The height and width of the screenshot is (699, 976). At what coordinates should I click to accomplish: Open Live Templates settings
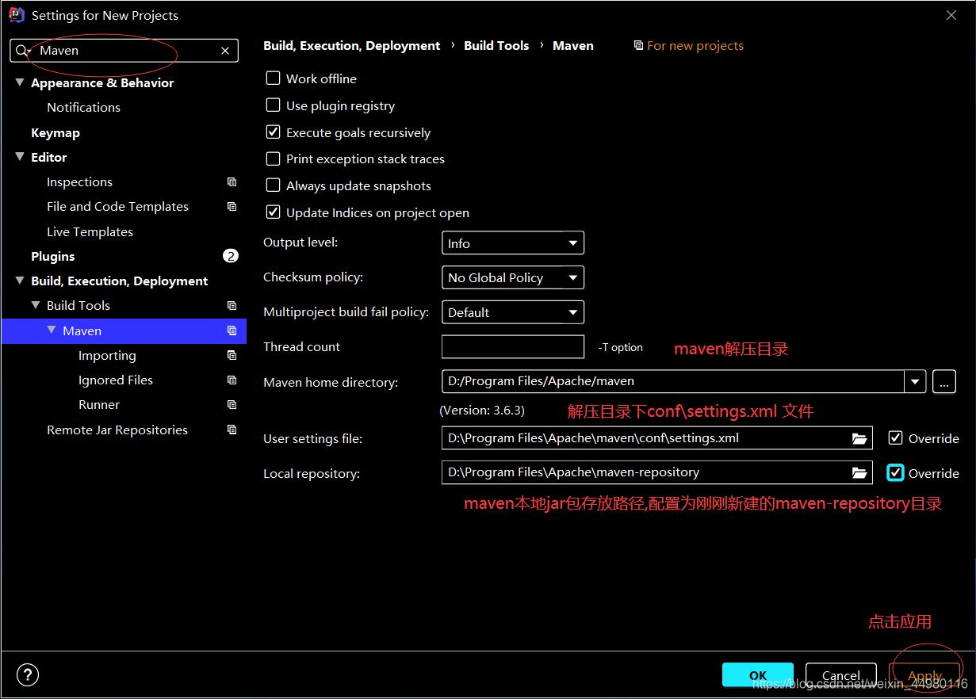(90, 232)
